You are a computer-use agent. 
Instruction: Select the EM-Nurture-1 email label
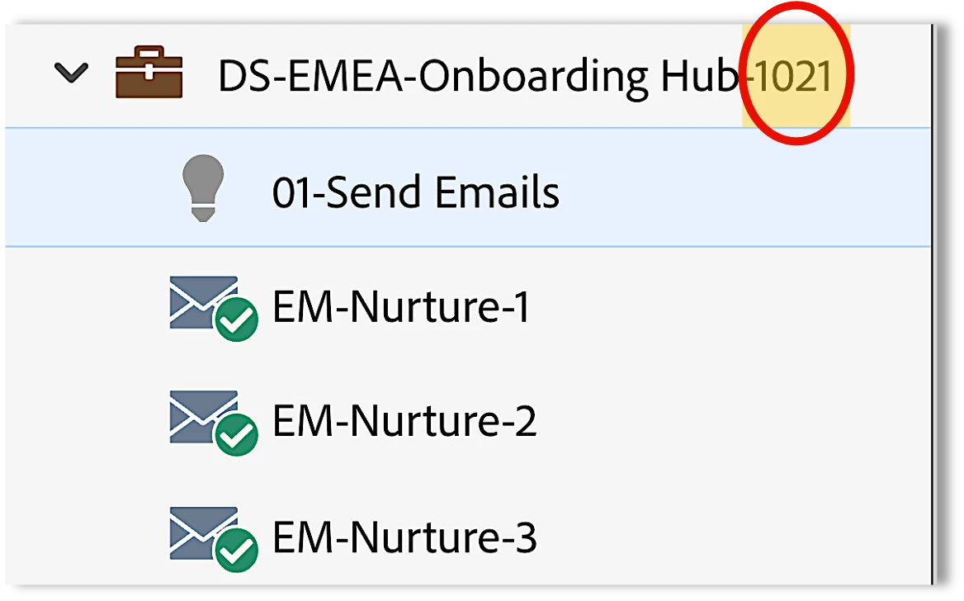point(400,306)
